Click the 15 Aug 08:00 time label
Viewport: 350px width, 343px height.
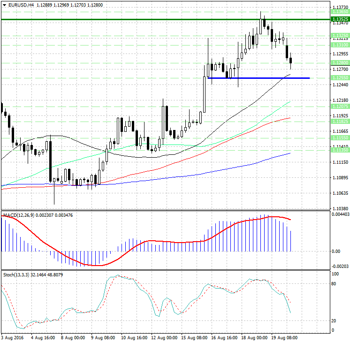coord(195,337)
